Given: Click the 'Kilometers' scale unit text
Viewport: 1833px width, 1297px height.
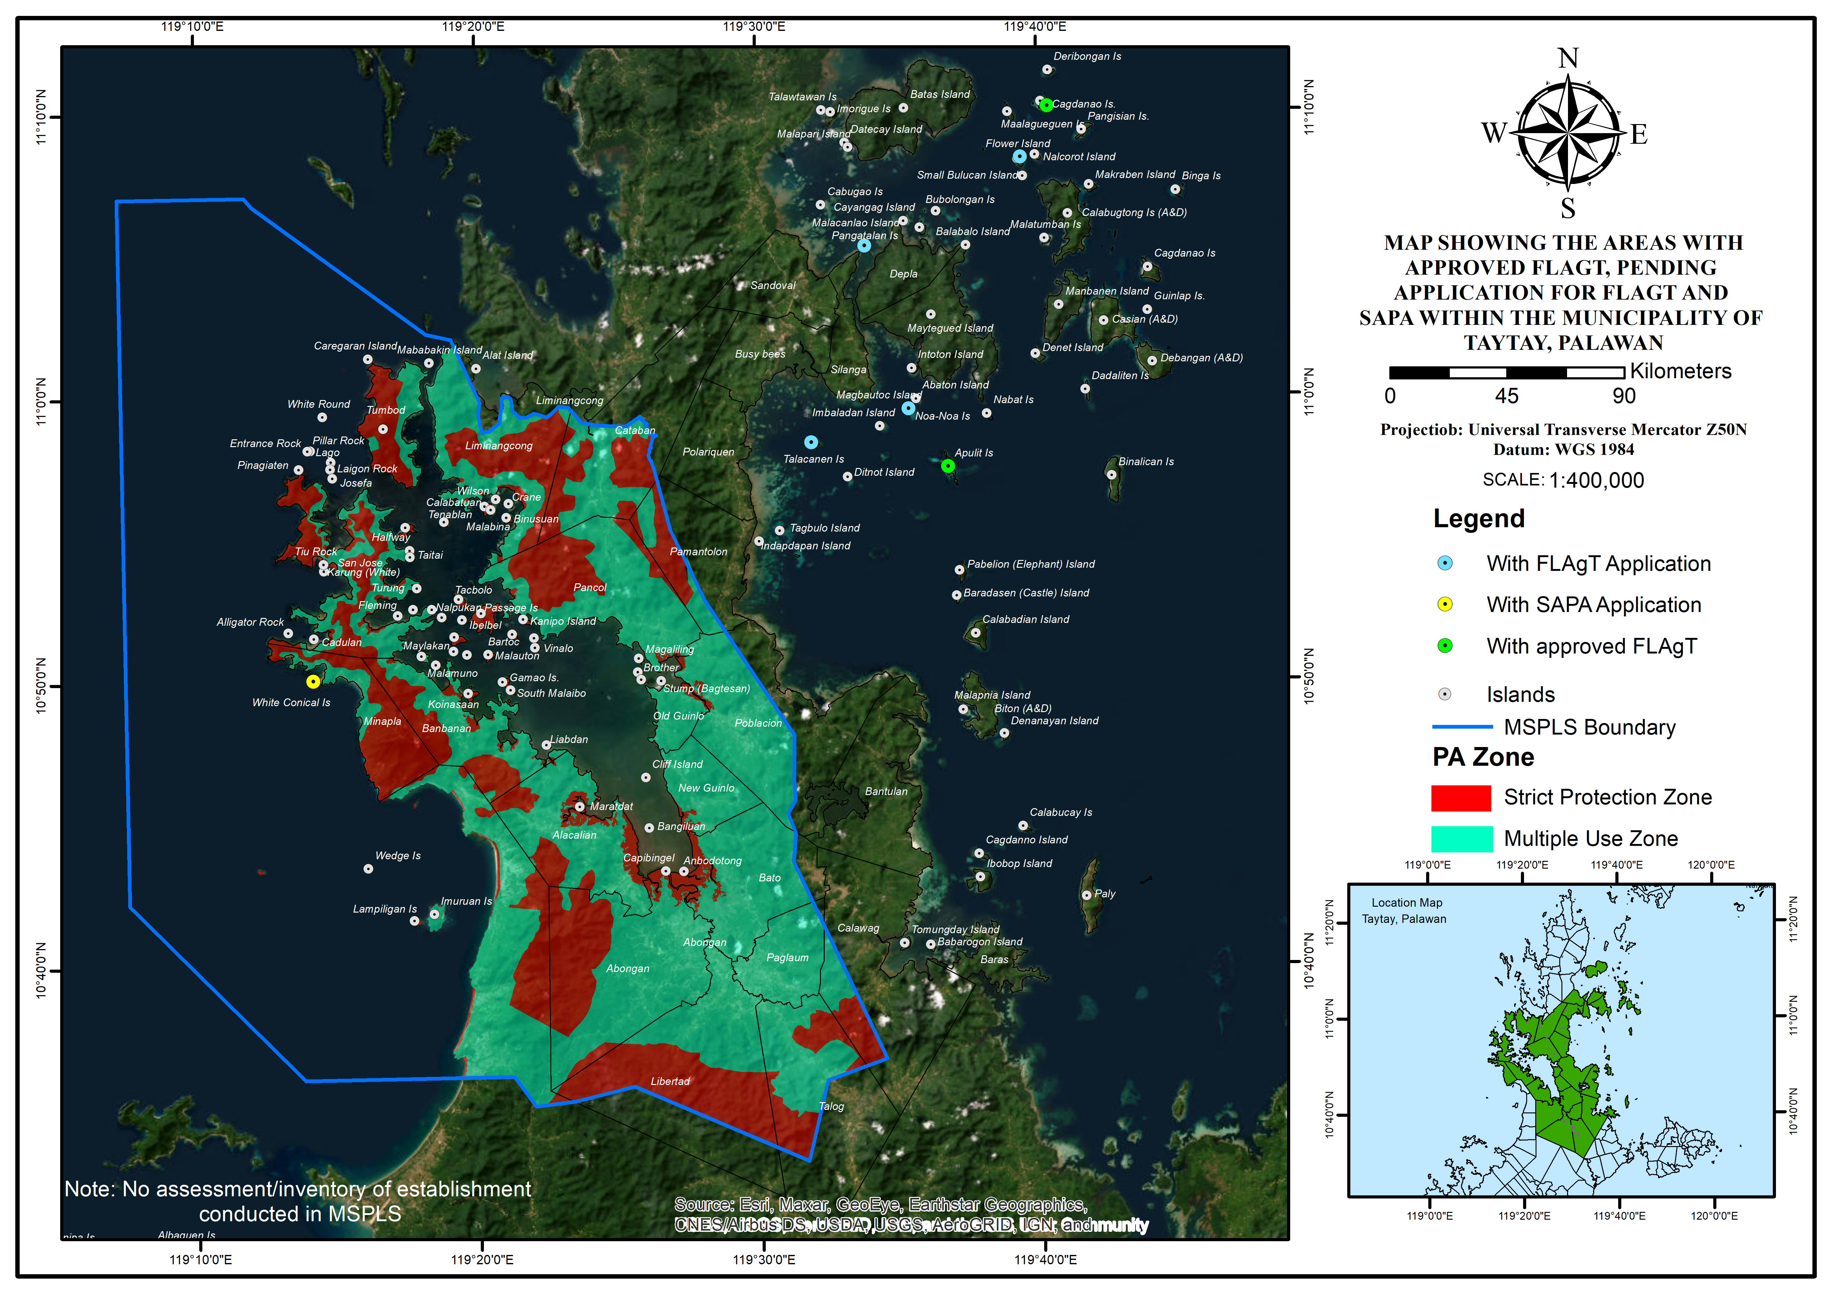Looking at the screenshot, I should click(x=1681, y=371).
